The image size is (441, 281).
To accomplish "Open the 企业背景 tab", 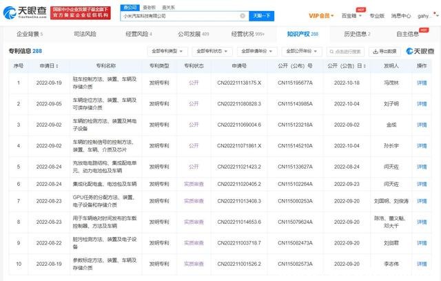I will pos(30,34).
